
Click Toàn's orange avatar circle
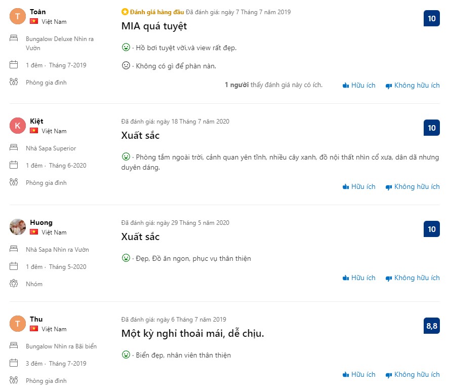18,16
